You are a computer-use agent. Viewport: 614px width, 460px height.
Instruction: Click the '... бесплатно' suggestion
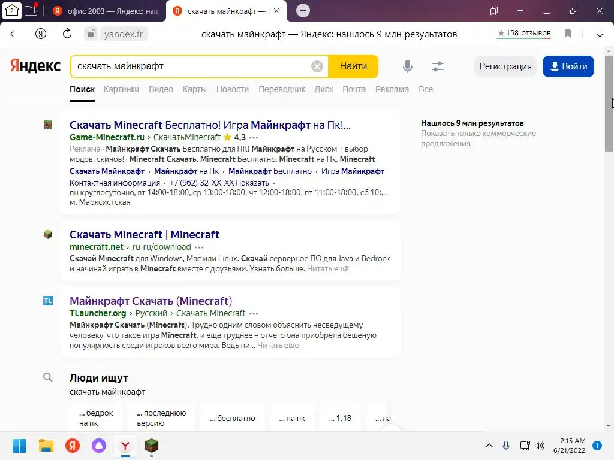click(233, 419)
